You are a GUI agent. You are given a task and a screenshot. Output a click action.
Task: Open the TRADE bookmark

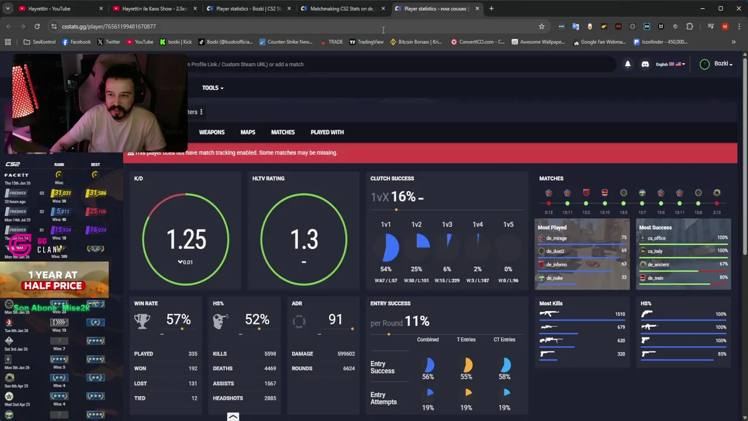(x=331, y=42)
